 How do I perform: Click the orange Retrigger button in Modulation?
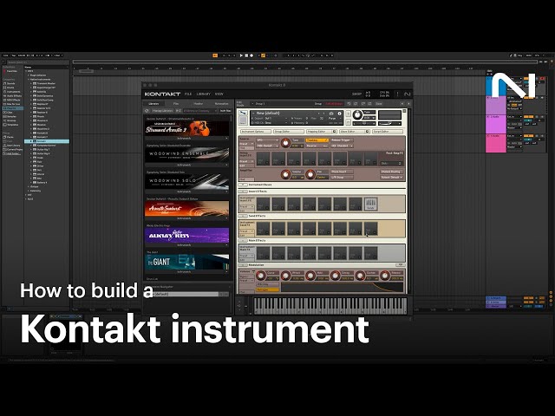(267, 289)
